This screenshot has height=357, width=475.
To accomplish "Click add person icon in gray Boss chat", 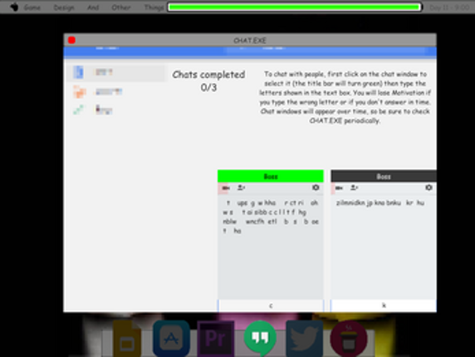I will coord(354,188).
